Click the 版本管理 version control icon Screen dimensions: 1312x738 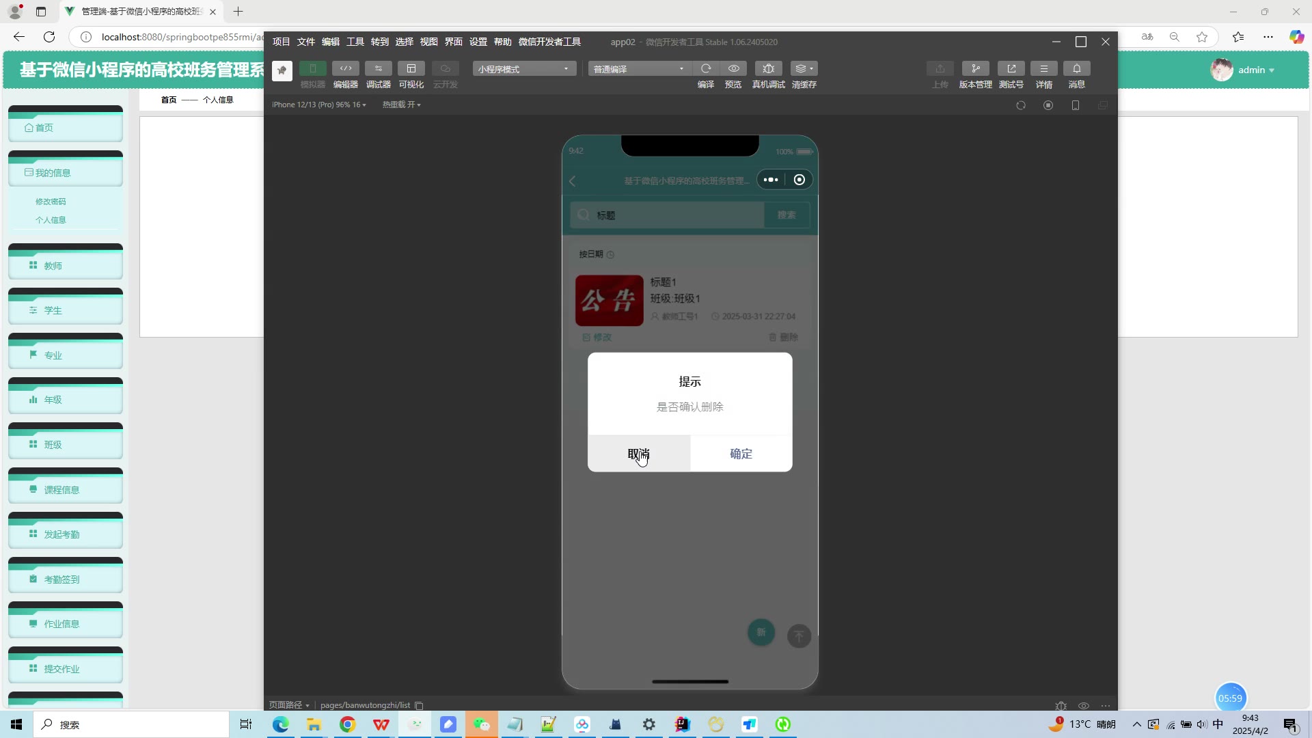[975, 68]
